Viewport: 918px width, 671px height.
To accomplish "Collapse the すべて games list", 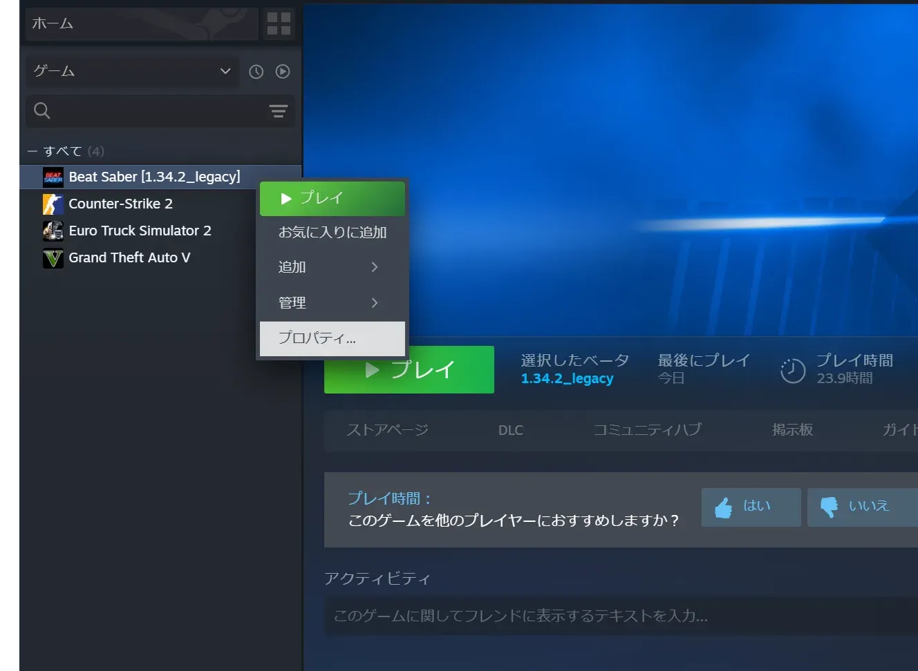I will [x=31, y=150].
